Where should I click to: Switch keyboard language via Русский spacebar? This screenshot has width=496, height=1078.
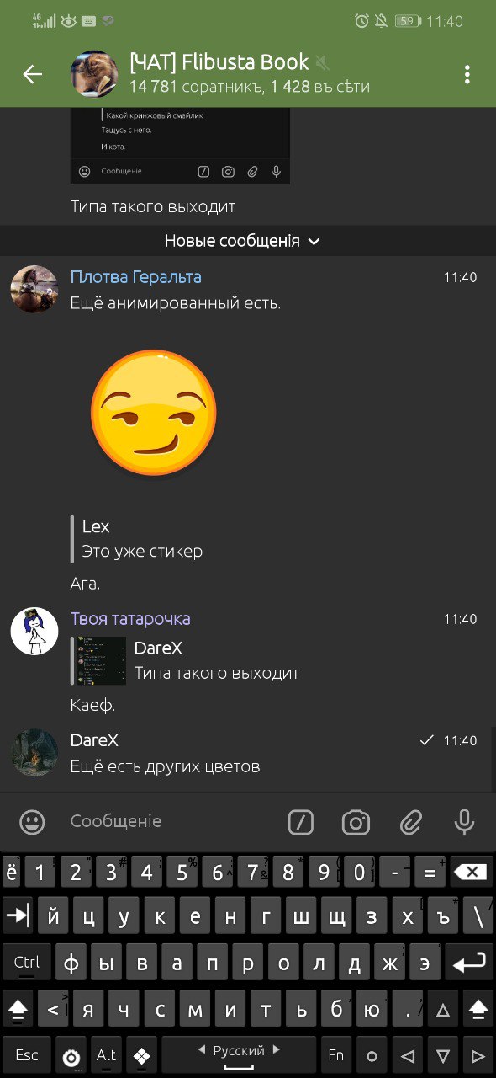tap(239, 1051)
